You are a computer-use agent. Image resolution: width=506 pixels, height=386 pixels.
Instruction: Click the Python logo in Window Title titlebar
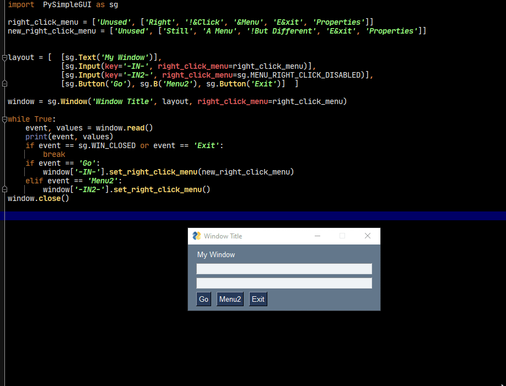196,236
